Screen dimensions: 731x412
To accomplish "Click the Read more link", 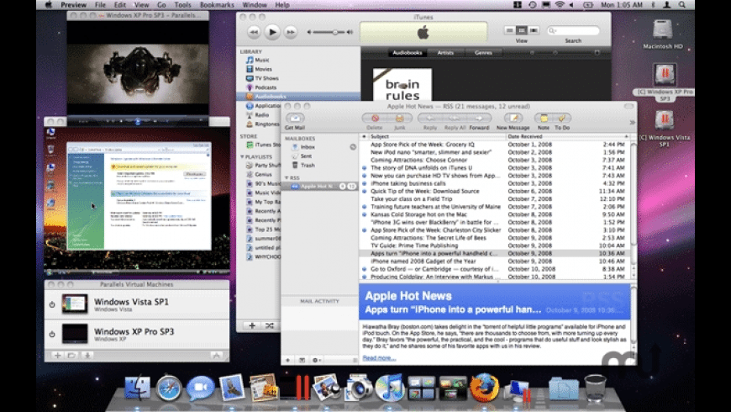I will click(x=378, y=357).
